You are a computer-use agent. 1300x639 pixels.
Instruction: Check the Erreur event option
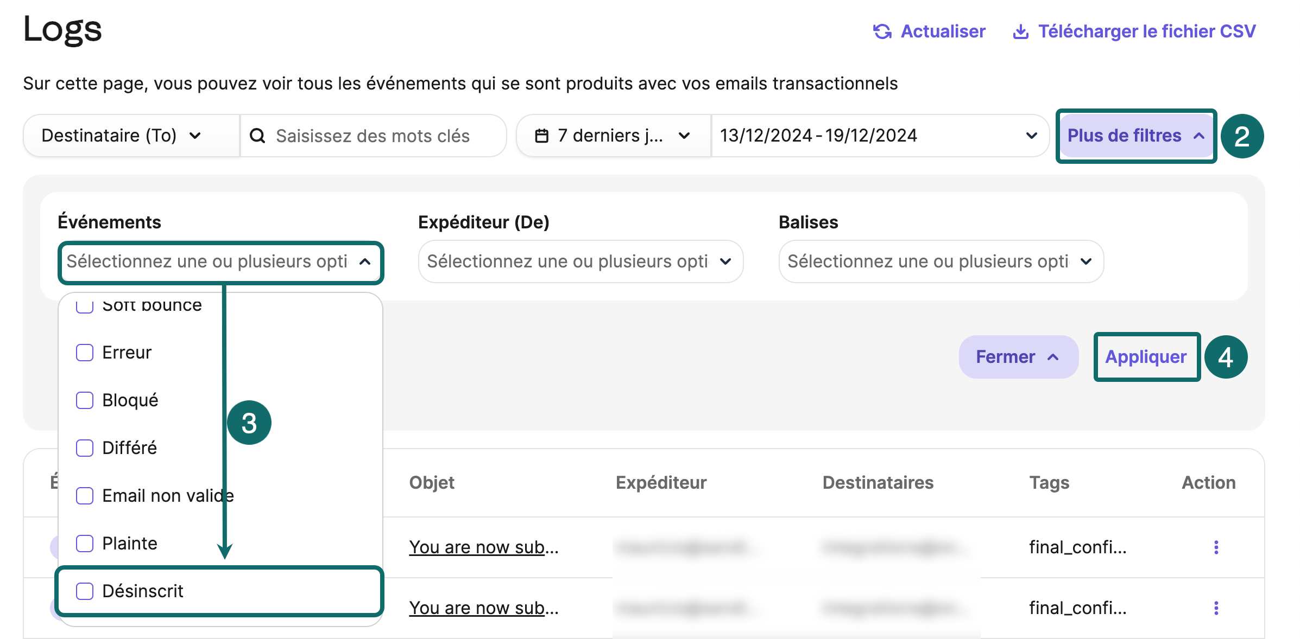point(85,353)
